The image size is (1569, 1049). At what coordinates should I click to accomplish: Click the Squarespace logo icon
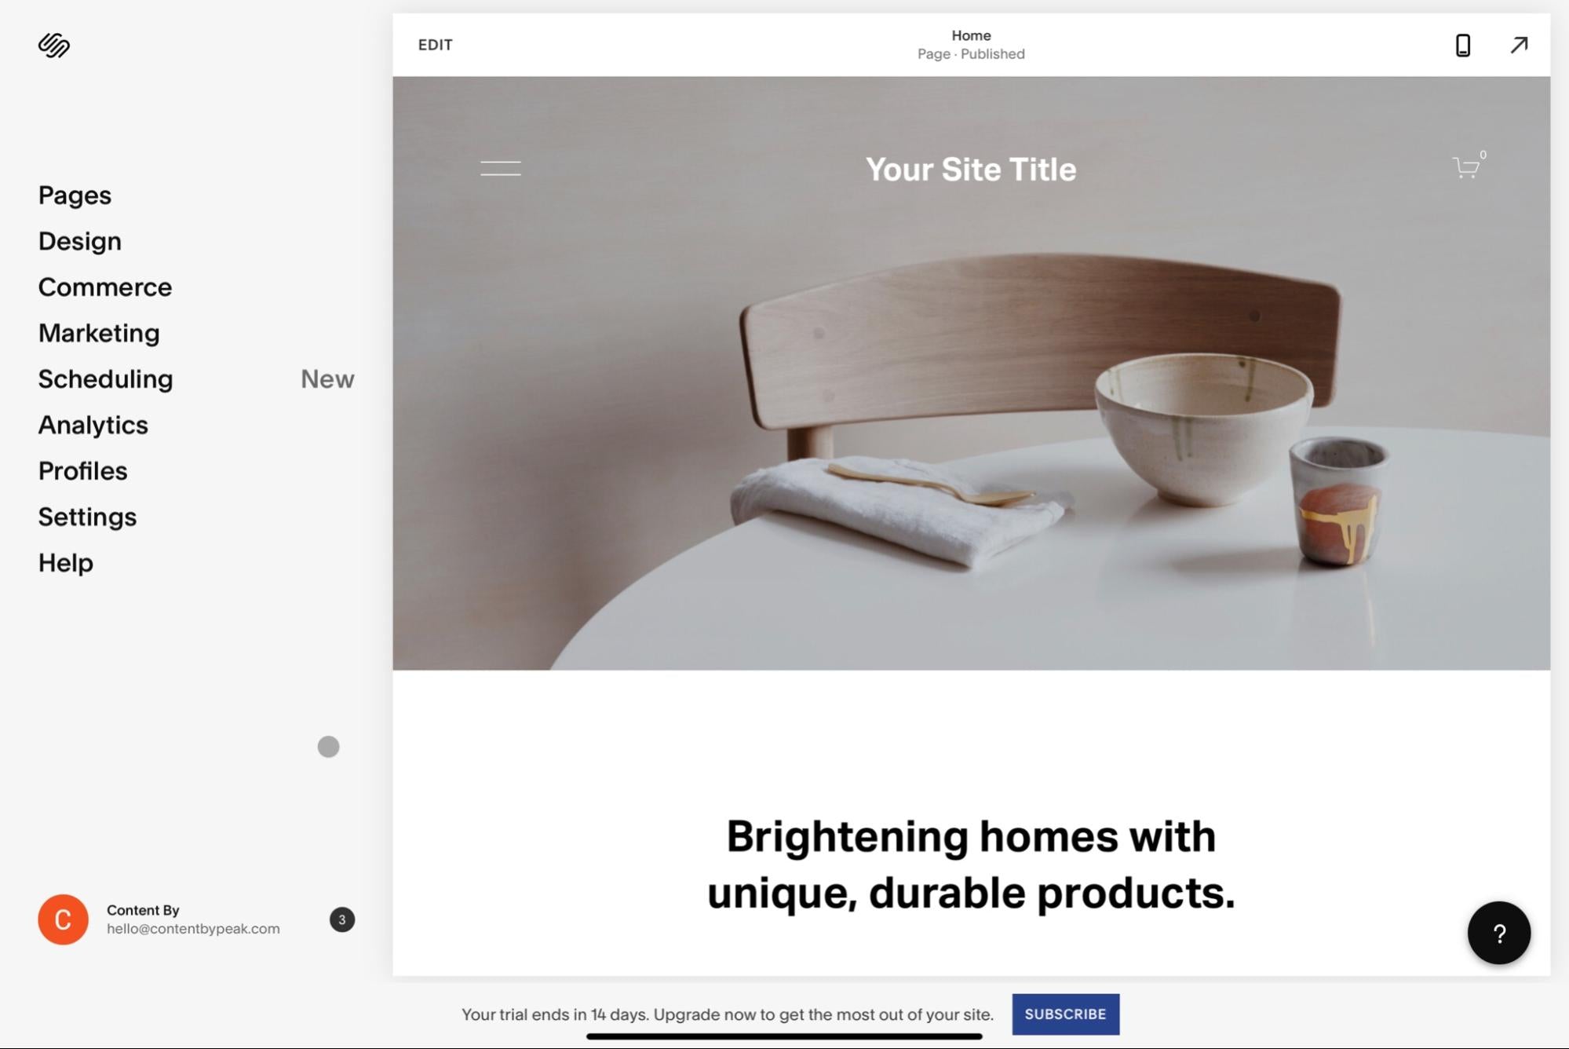[54, 43]
